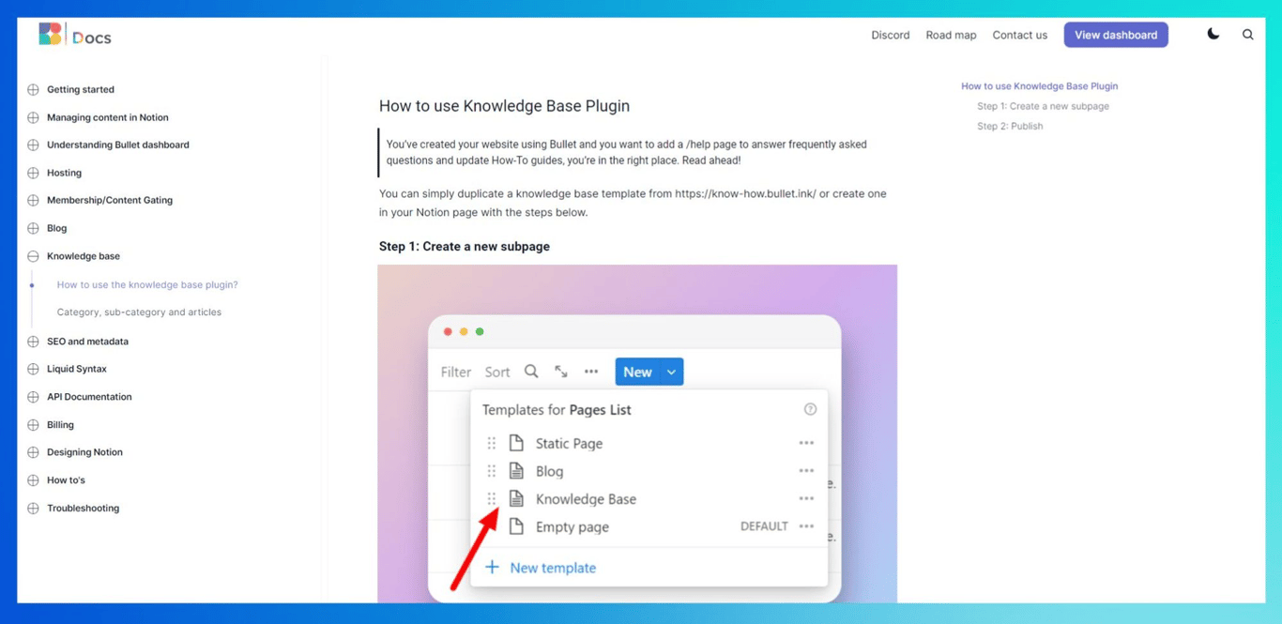Click drag handle beside Knowledge Base
This screenshot has height=624, width=1282.
coord(491,498)
